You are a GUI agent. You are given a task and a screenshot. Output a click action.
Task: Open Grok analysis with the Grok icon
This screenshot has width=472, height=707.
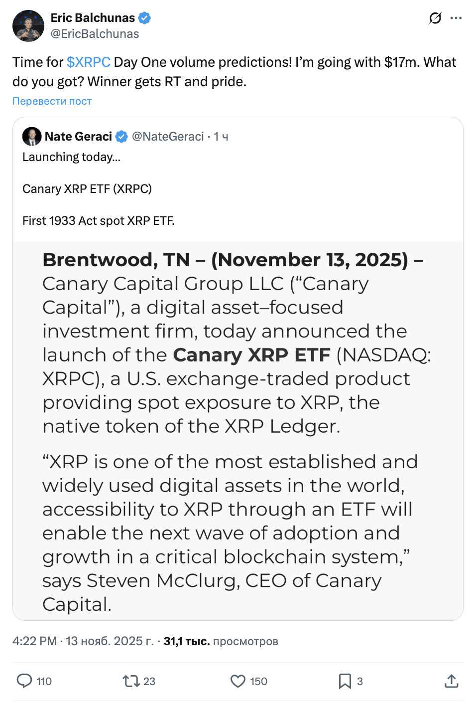(x=435, y=18)
